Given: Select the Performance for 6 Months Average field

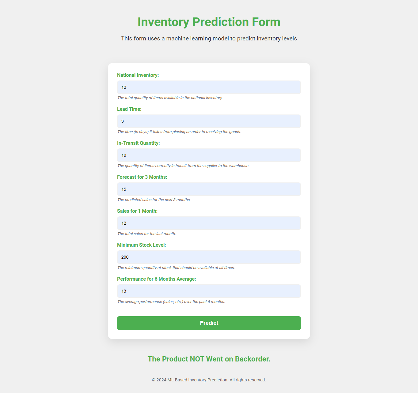Looking at the screenshot, I should click(x=209, y=291).
